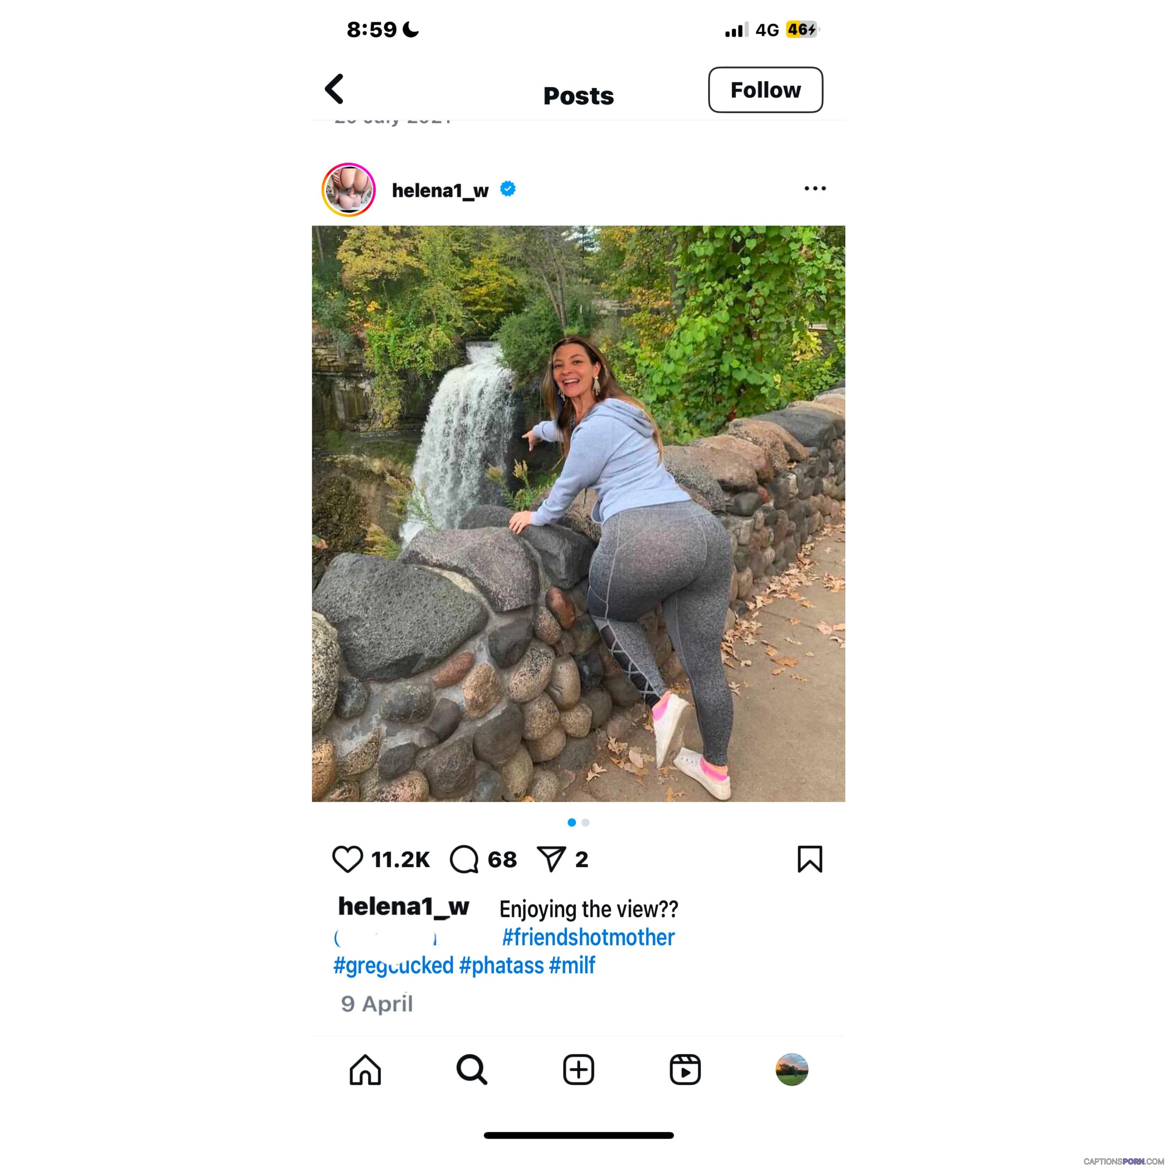The image size is (1168, 1168).
Task: Tap the back arrow in header
Action: pos(334,89)
